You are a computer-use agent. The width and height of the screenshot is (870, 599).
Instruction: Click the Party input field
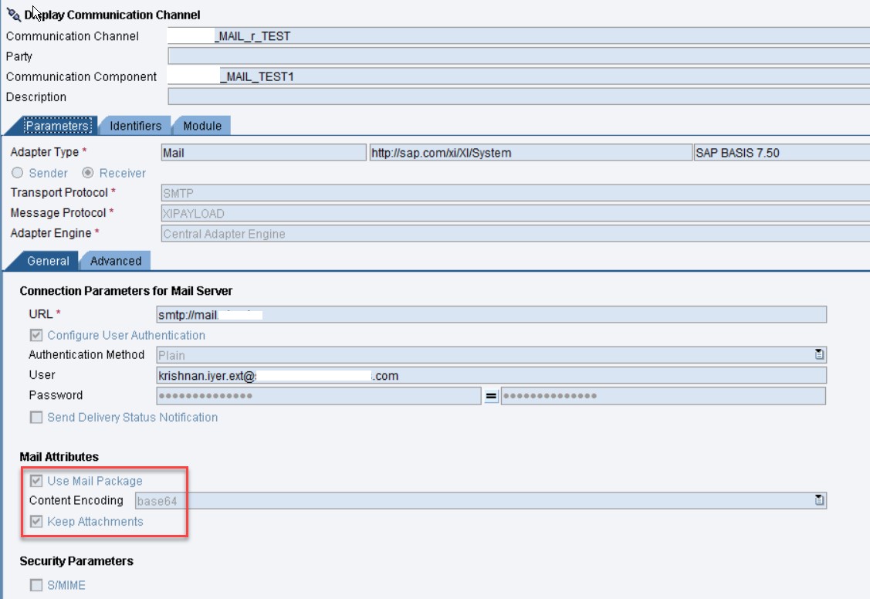point(386,55)
